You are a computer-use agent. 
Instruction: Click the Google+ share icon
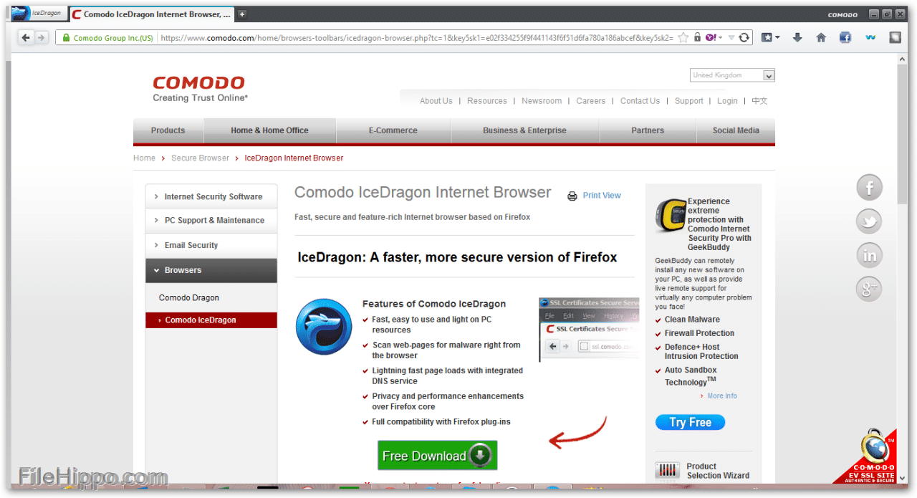[x=869, y=289]
